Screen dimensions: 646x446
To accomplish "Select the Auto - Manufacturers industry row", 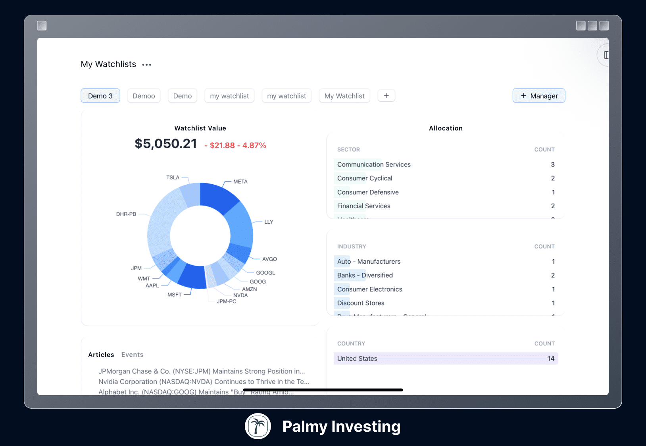I will pos(446,261).
